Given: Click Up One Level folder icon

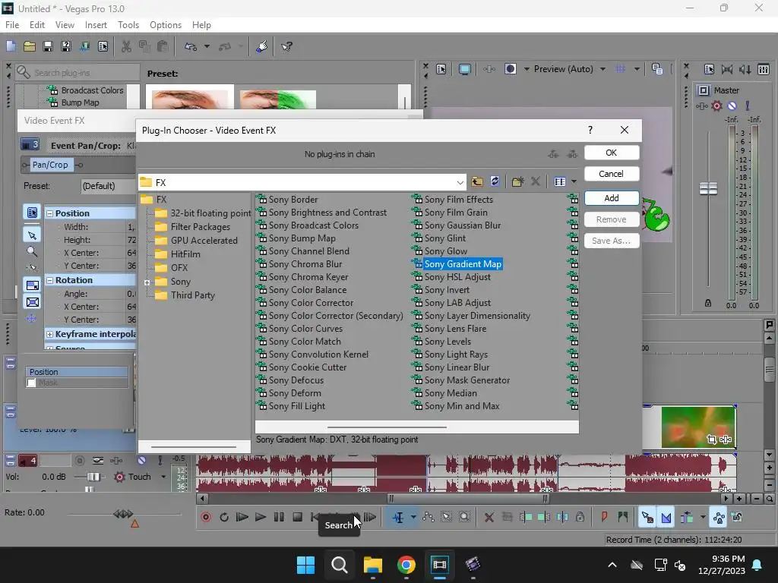Looking at the screenshot, I should 477,182.
